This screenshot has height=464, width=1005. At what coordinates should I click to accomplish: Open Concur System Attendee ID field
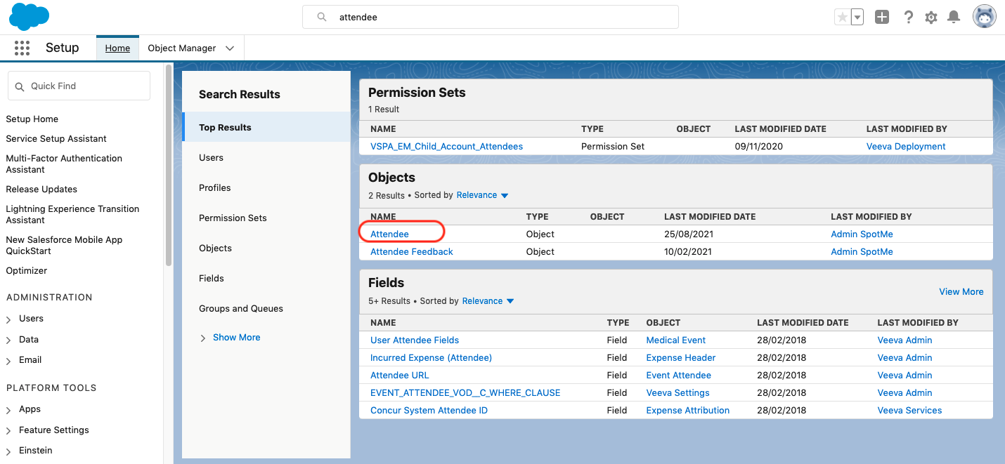pyautogui.click(x=429, y=410)
